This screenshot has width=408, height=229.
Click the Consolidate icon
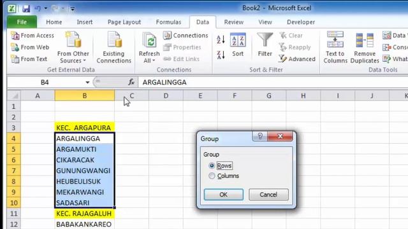tap(387, 47)
